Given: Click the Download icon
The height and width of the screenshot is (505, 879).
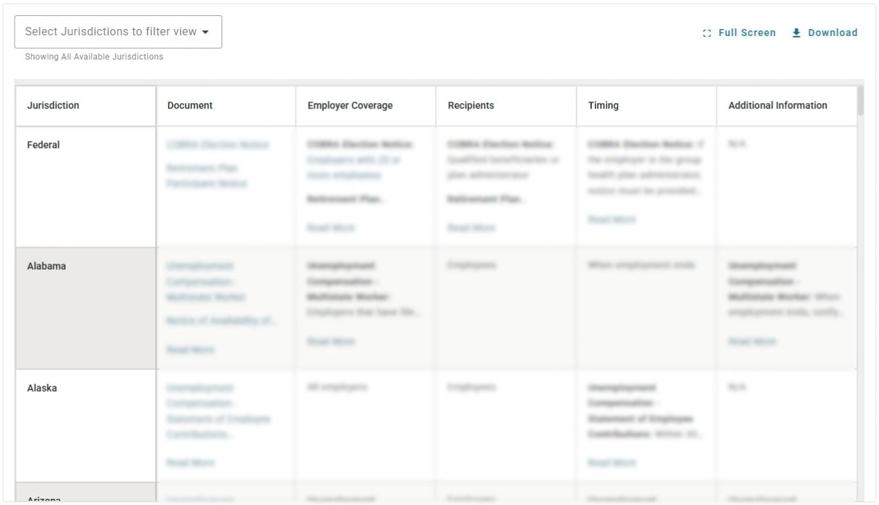Looking at the screenshot, I should [x=796, y=32].
